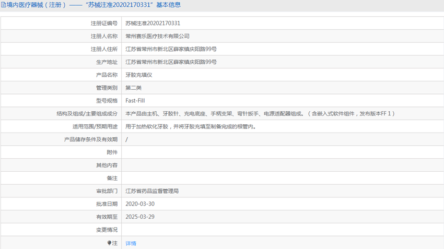This screenshot has width=444, height=249.
Task: Click the slash value for 产品储存条件及有效期
Action: (126, 139)
